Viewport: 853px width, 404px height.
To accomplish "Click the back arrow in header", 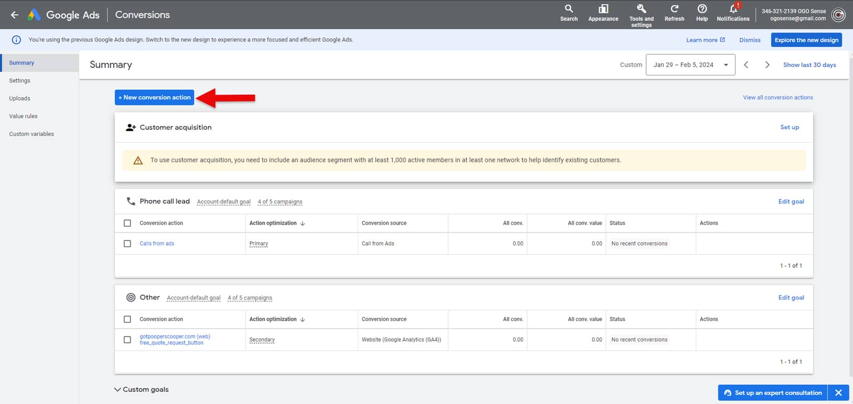I will coord(14,15).
